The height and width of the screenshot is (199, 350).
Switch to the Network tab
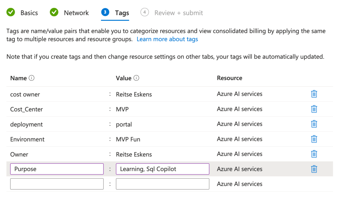click(69, 13)
